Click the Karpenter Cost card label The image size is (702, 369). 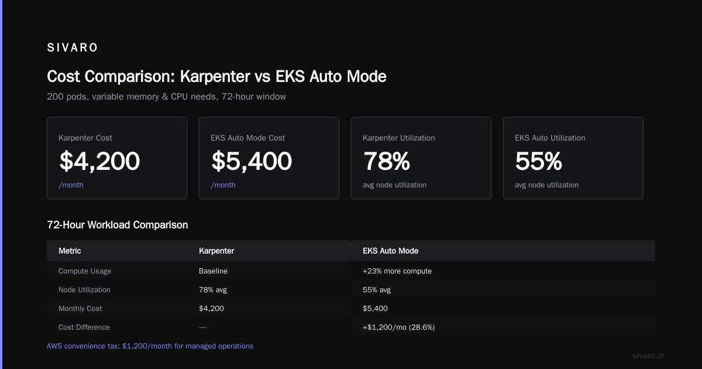click(x=85, y=138)
